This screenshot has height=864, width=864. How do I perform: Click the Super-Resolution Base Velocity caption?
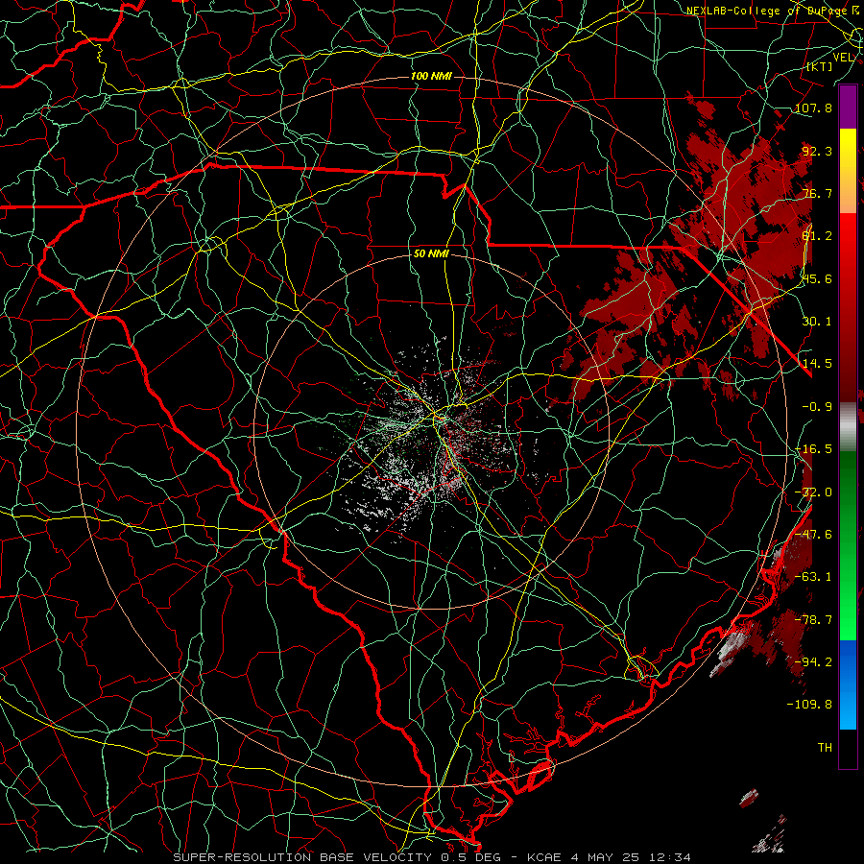click(431, 857)
